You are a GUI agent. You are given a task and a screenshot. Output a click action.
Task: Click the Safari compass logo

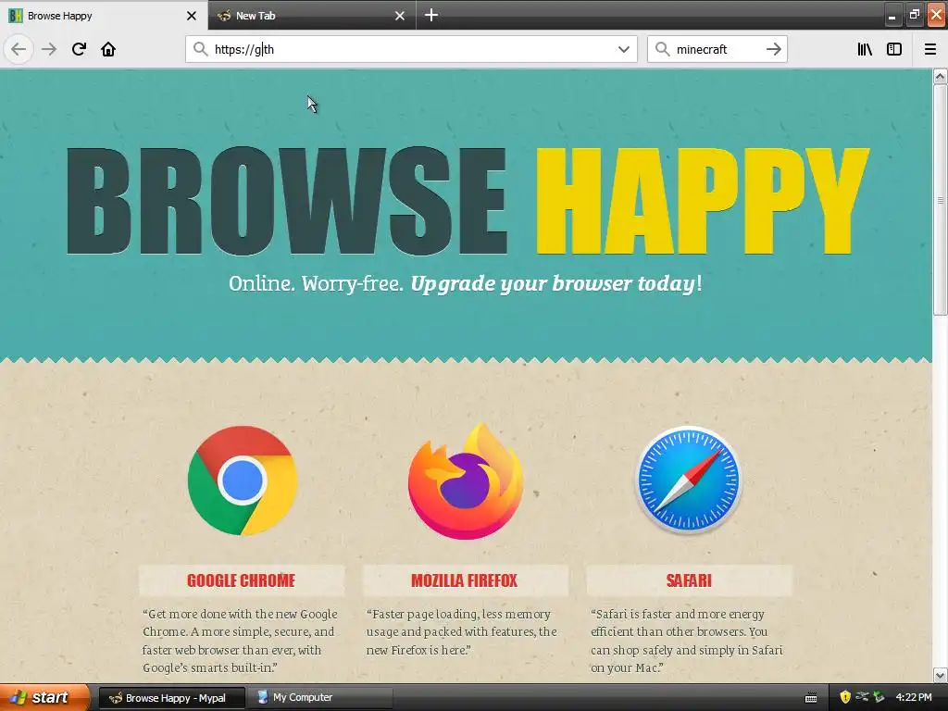pos(689,480)
